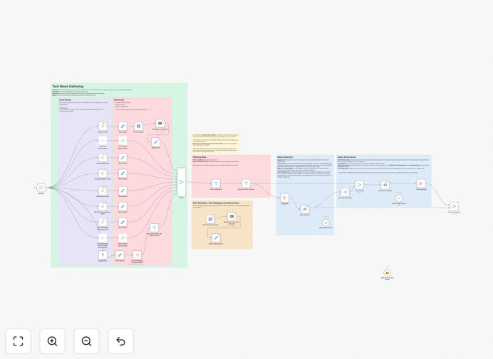
Task: Select the greyed-out second RSS feed node
Action: (103, 141)
